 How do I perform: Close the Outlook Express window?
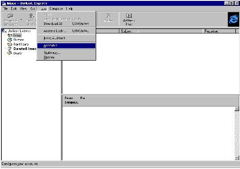coord(236,3)
